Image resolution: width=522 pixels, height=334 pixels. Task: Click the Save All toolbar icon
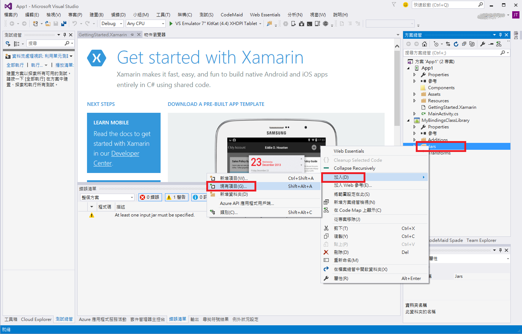tap(64, 24)
